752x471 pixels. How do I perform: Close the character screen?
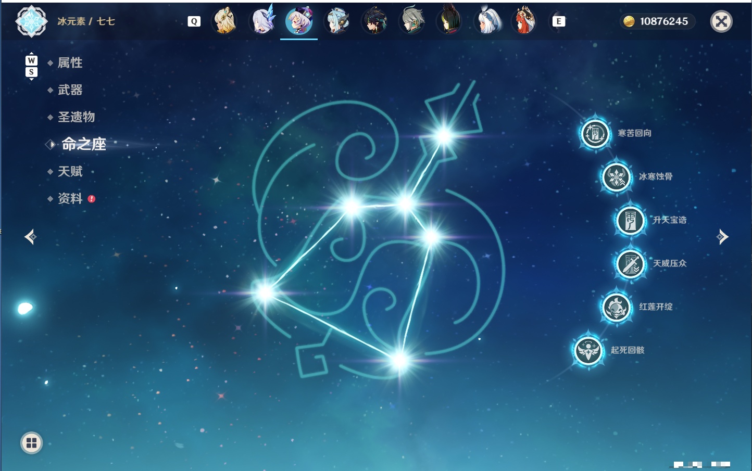(721, 21)
